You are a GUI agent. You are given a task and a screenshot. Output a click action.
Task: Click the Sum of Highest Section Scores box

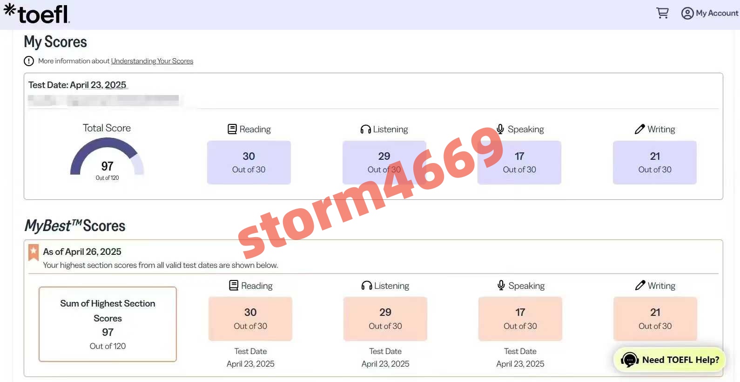pyautogui.click(x=108, y=324)
